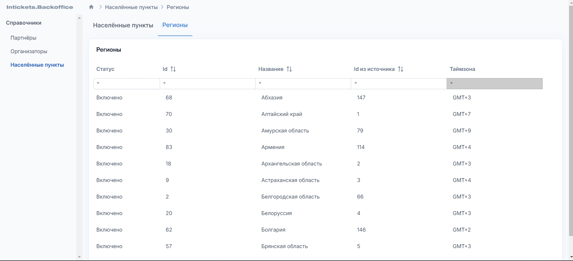The width and height of the screenshot is (573, 261).
Task: Select the Регионы tab
Action: (x=175, y=25)
